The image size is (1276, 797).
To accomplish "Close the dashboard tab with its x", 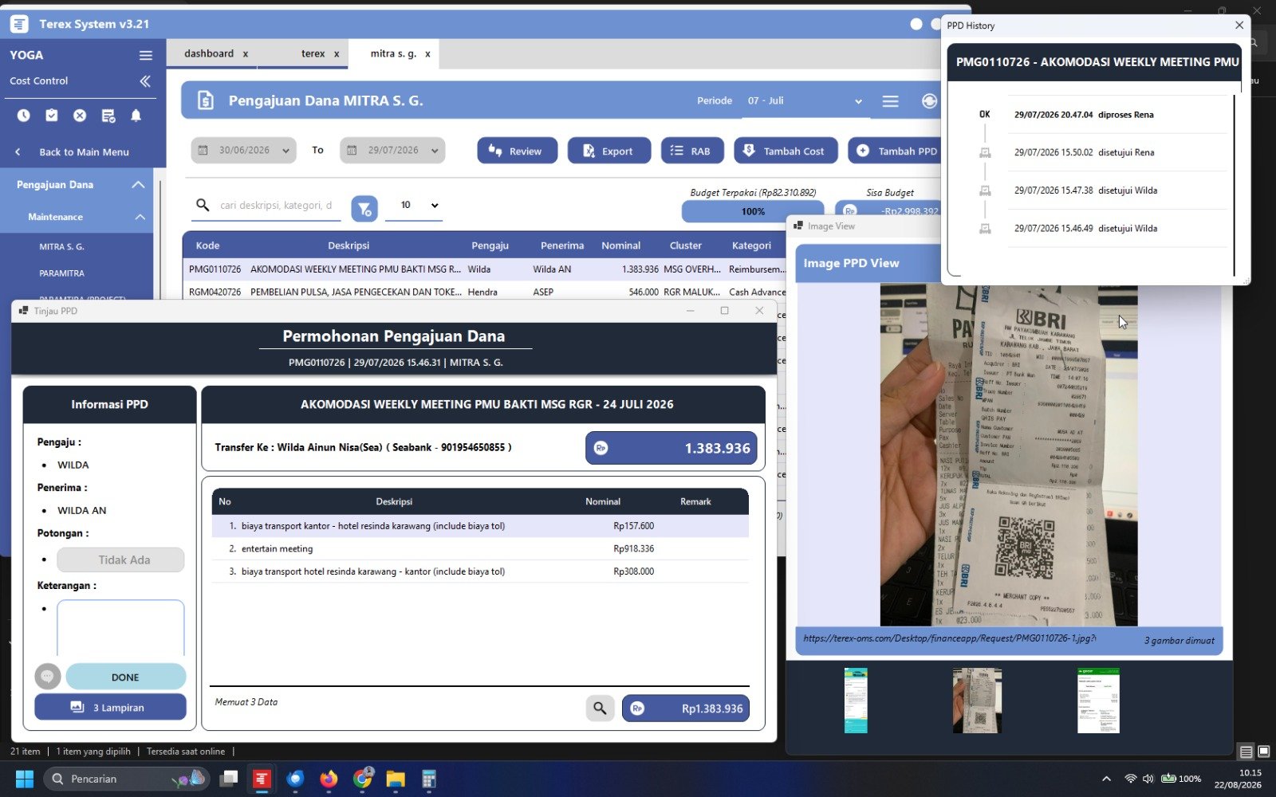I will pos(246,54).
